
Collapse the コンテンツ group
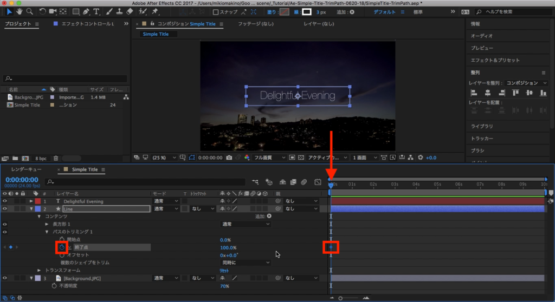pos(39,216)
